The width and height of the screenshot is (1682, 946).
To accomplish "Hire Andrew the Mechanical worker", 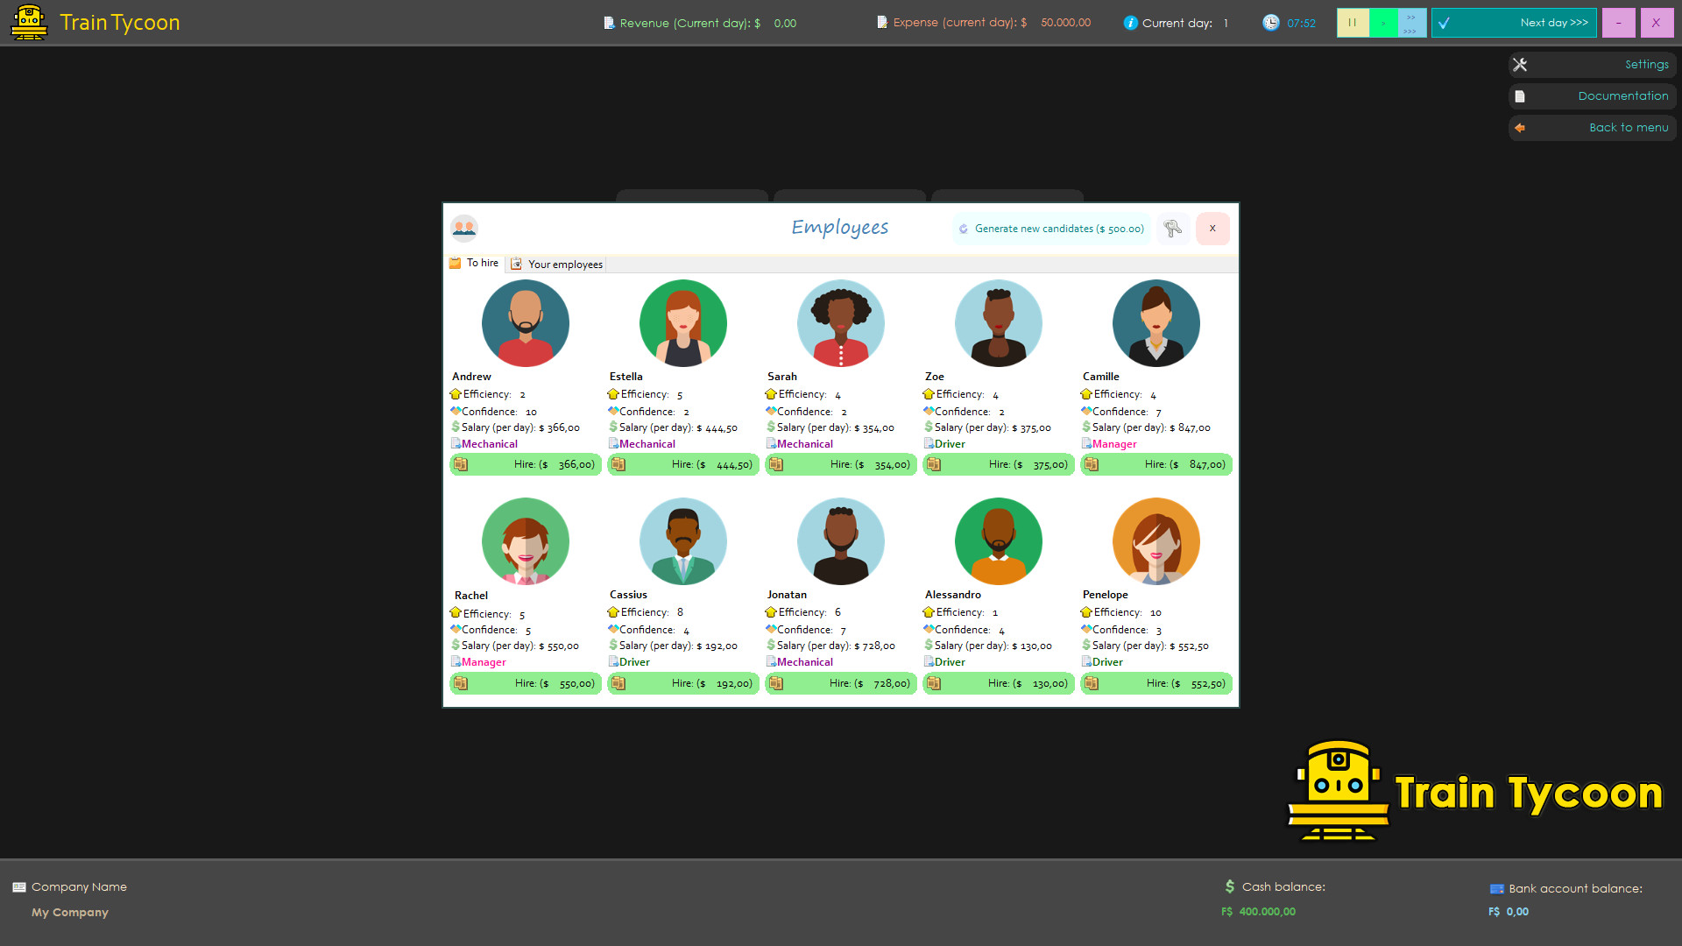I will point(525,464).
